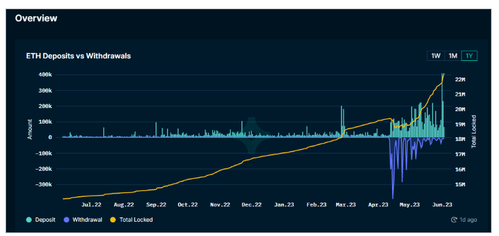The width and height of the screenshot is (499, 236).
Task: Click the 100k y-axis label
Action: click(45, 122)
